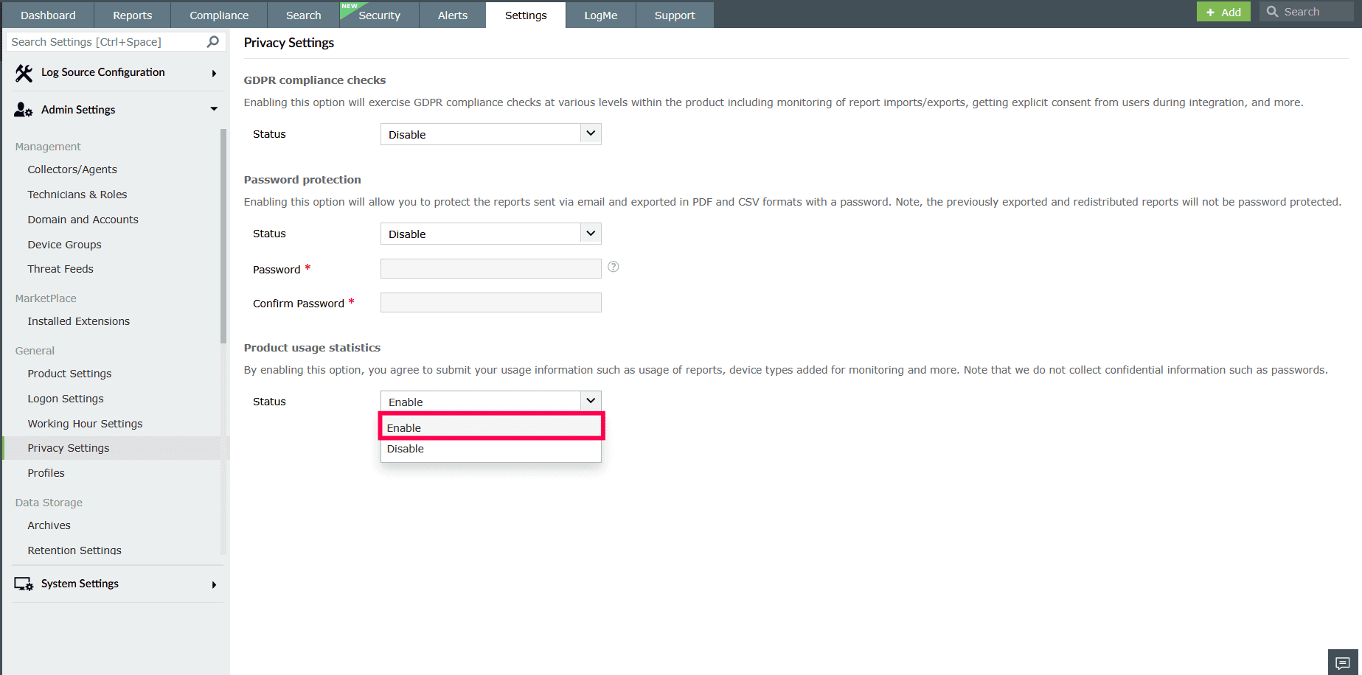Open the GDPR compliance checks Status dropdown
This screenshot has width=1362, height=675.
[491, 134]
